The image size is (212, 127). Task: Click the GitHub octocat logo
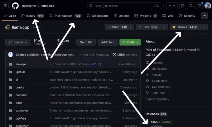(15, 6)
